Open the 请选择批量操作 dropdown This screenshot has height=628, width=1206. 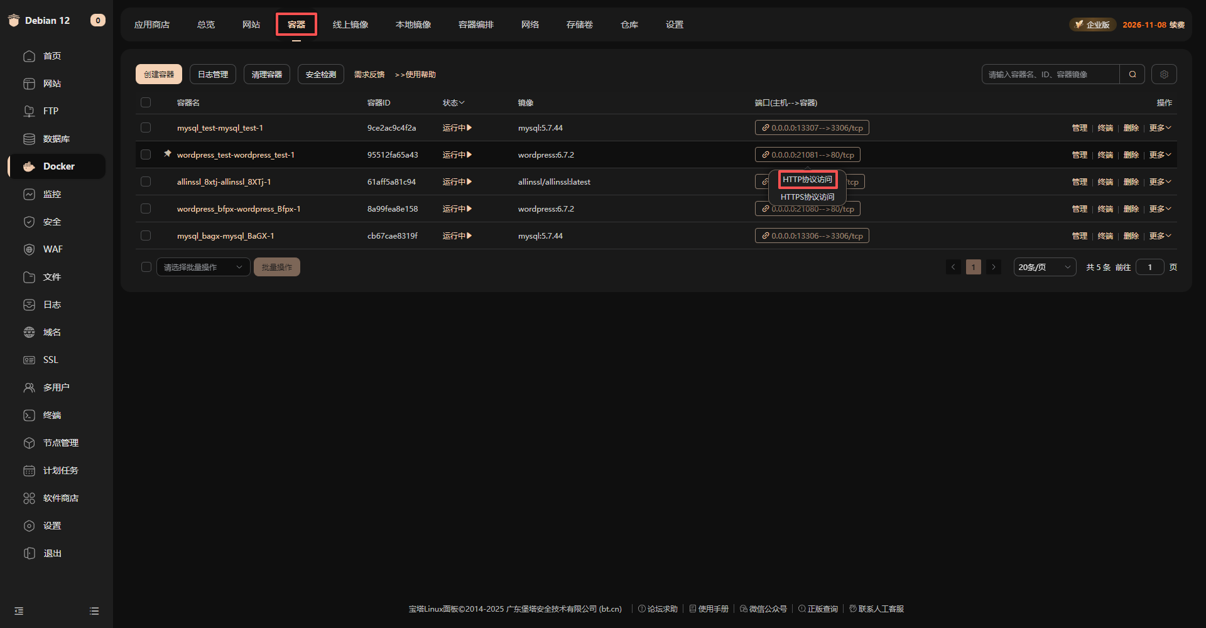point(203,267)
